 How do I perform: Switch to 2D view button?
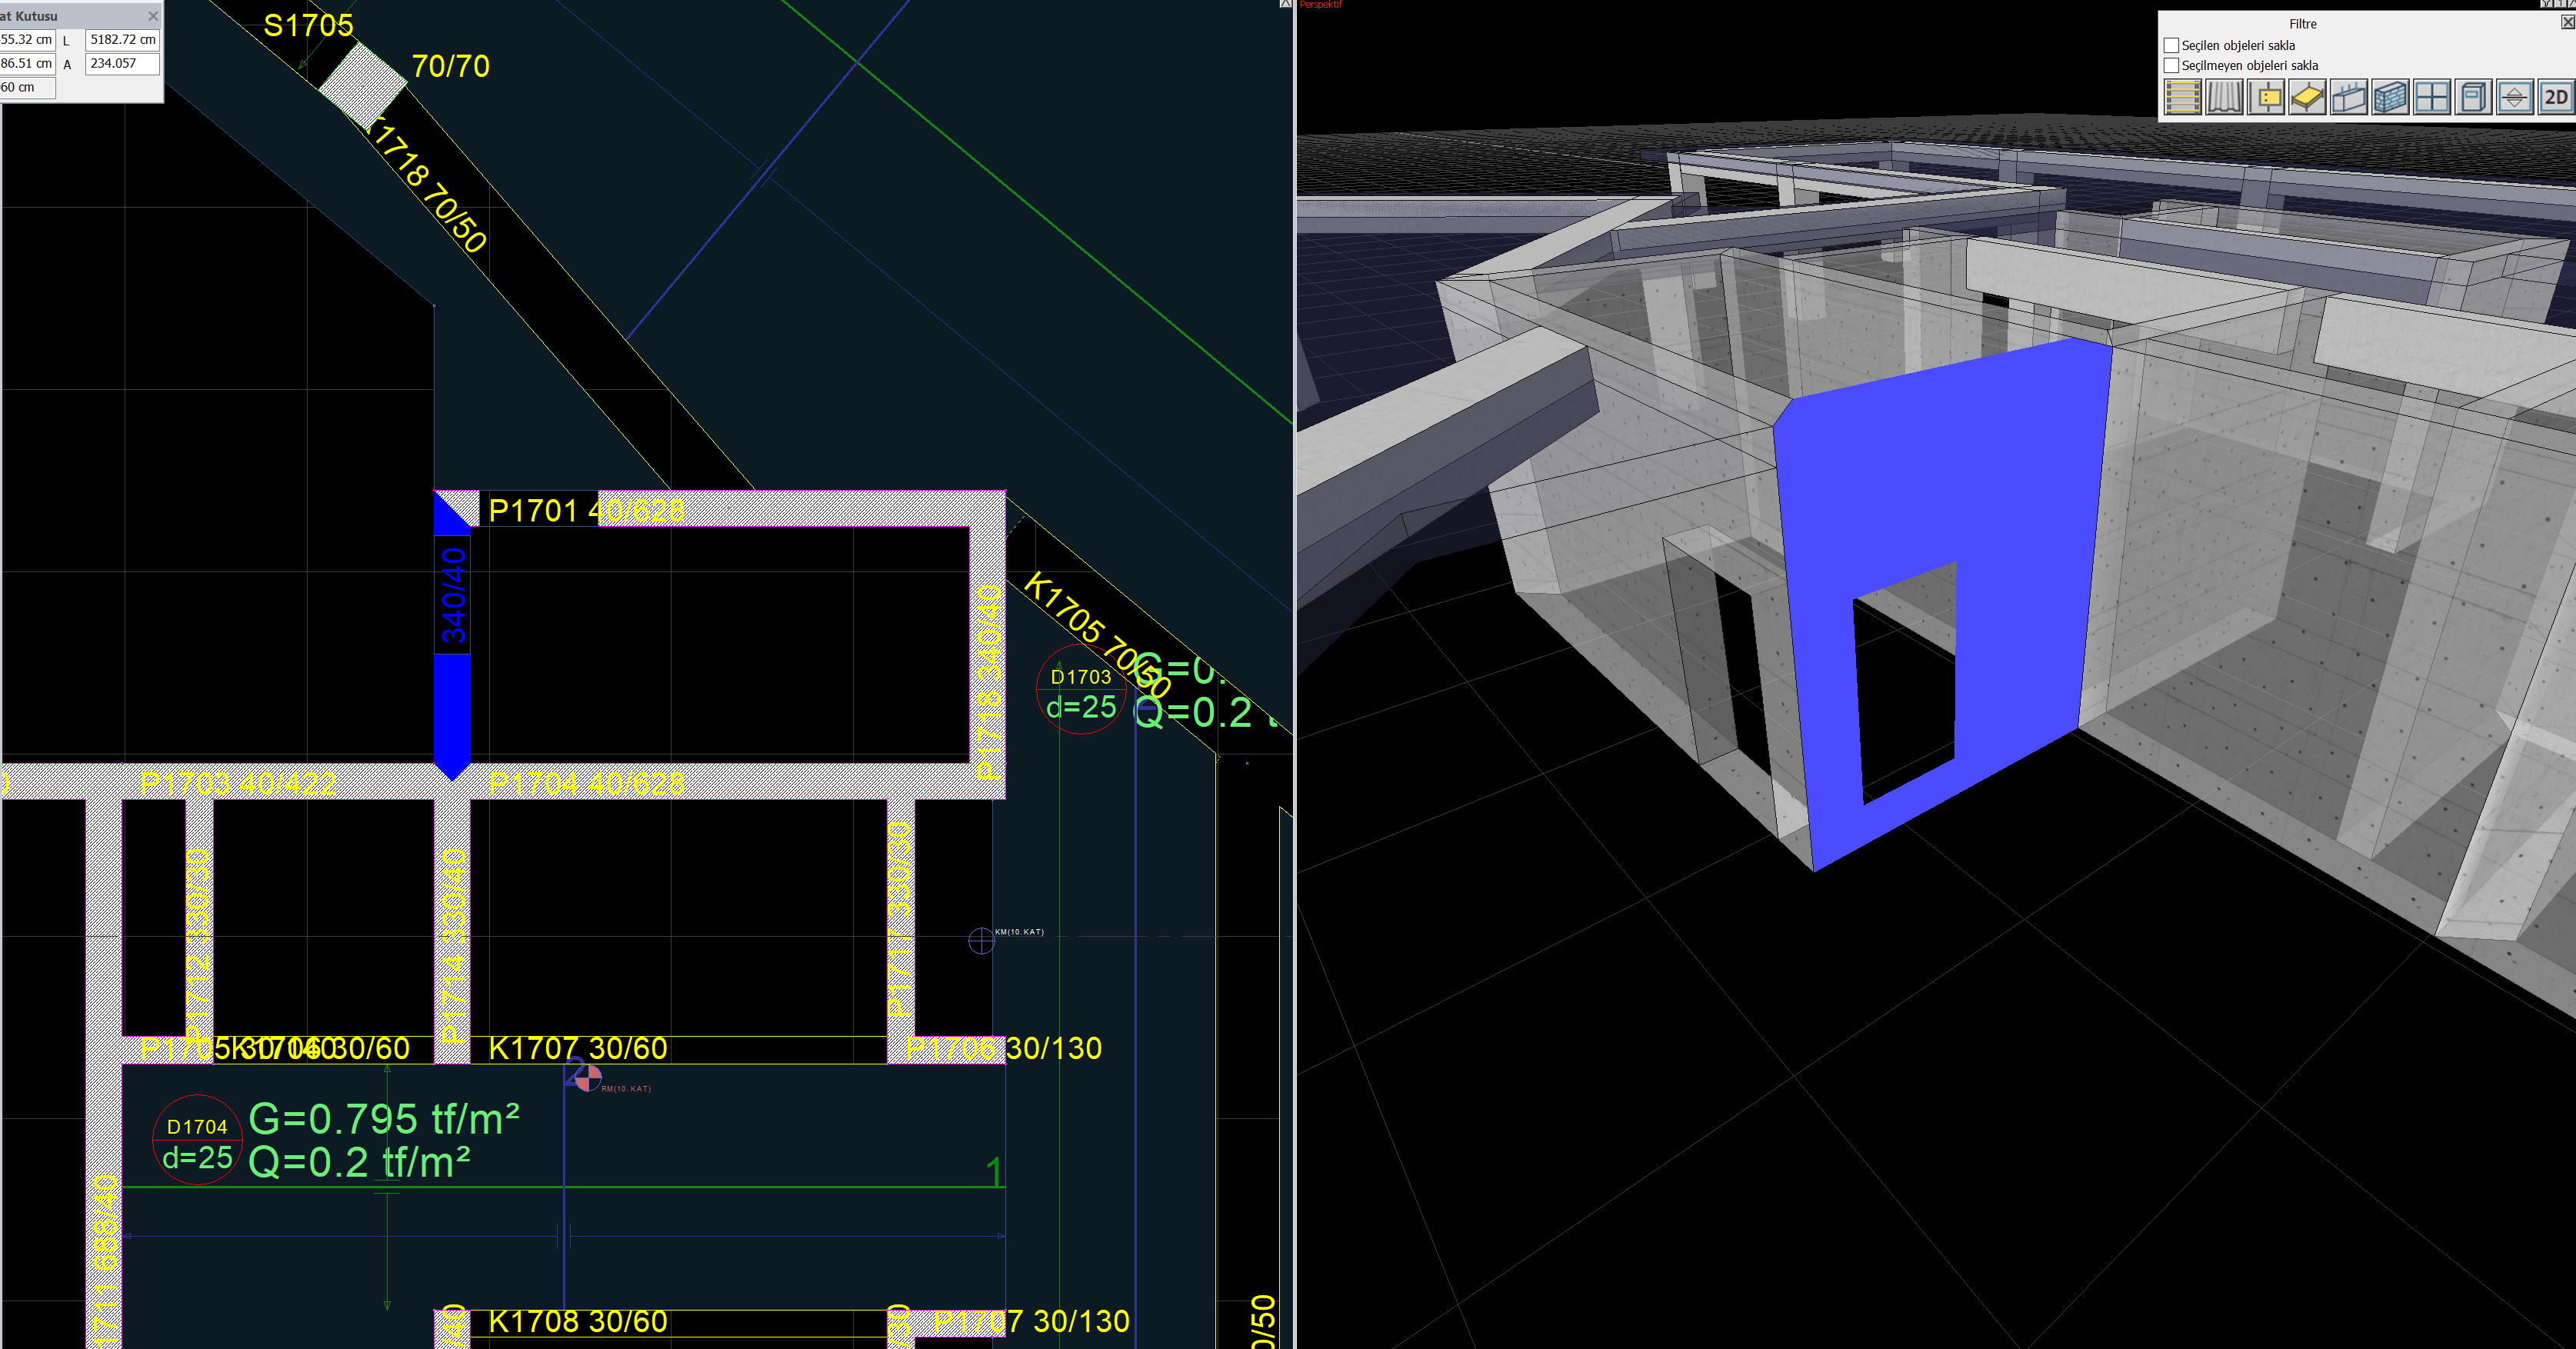click(2555, 98)
